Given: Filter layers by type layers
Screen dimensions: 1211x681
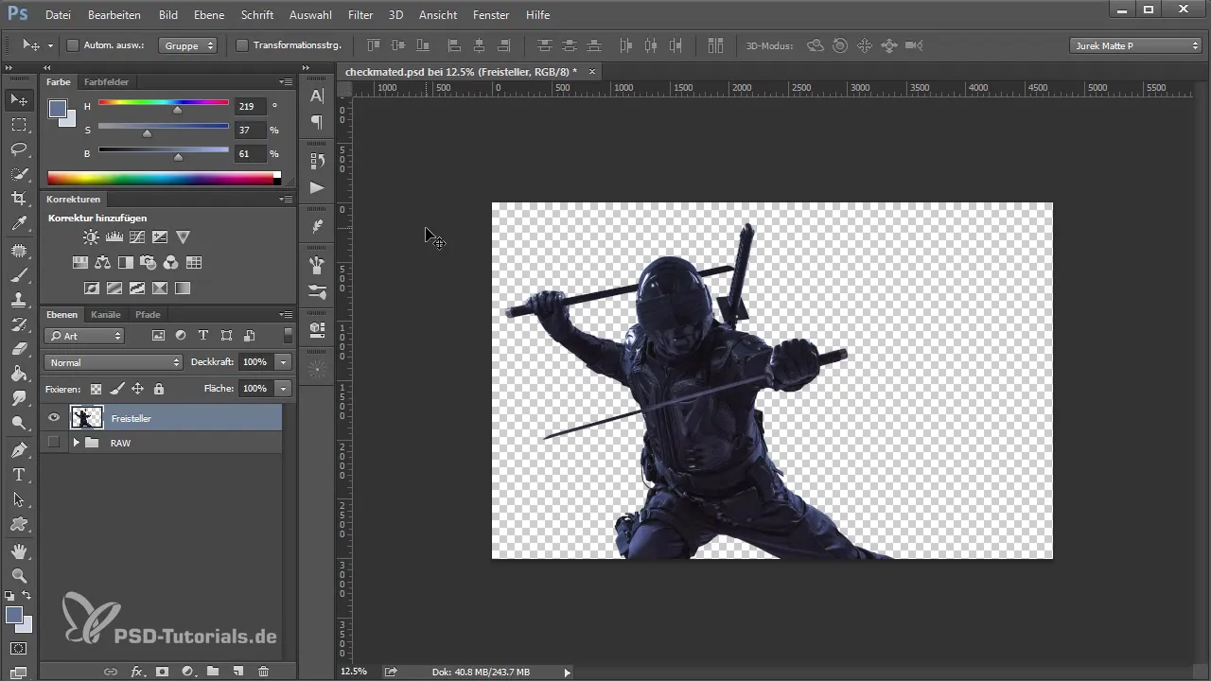Looking at the screenshot, I should click(203, 336).
